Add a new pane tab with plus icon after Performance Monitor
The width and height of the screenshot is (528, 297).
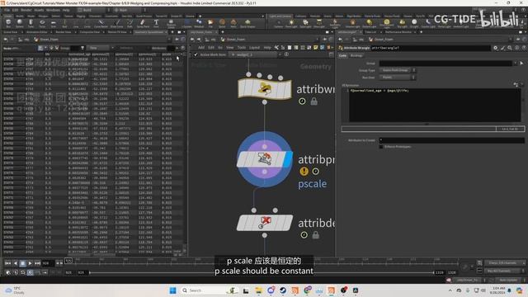click(421, 32)
